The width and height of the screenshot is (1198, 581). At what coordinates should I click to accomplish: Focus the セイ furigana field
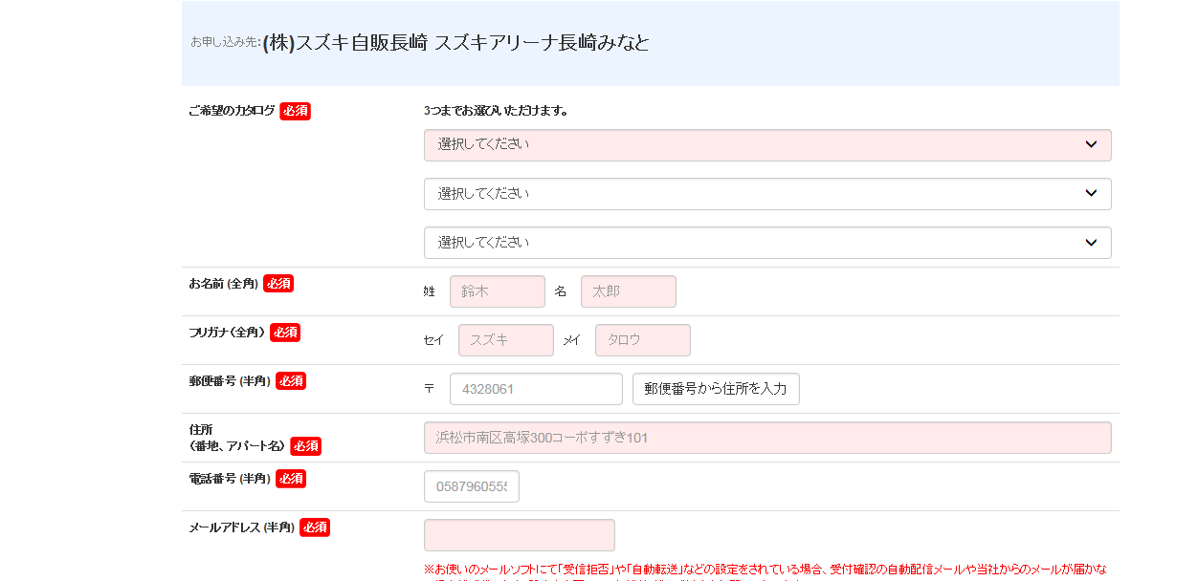pyautogui.click(x=506, y=340)
